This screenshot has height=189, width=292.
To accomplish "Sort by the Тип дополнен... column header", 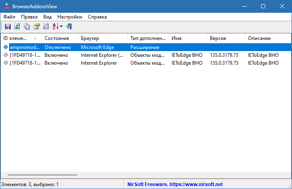I will tap(148, 38).
